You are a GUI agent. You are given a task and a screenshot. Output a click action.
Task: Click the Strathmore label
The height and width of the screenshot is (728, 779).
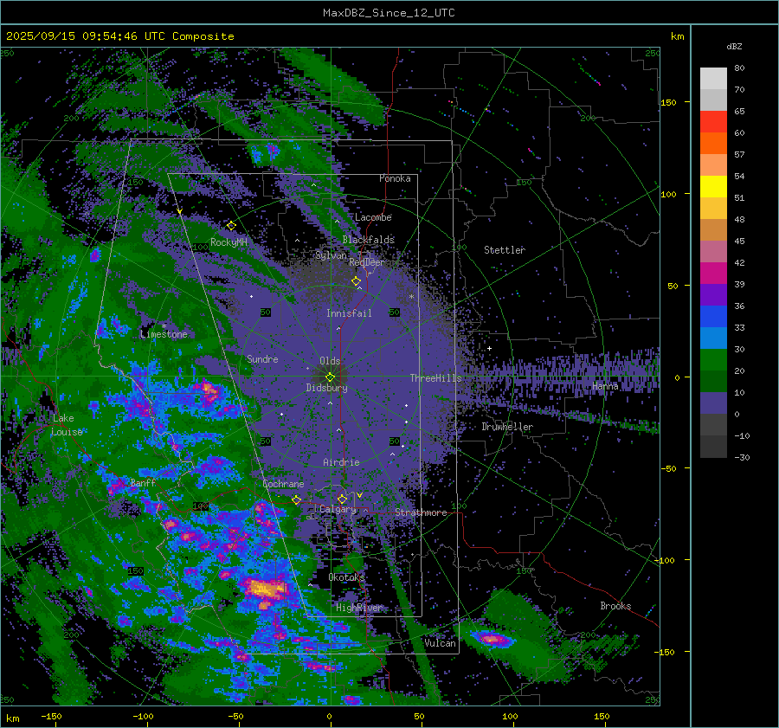click(x=421, y=512)
